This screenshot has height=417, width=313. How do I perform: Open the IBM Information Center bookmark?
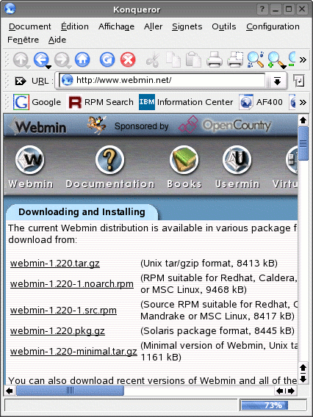186,102
